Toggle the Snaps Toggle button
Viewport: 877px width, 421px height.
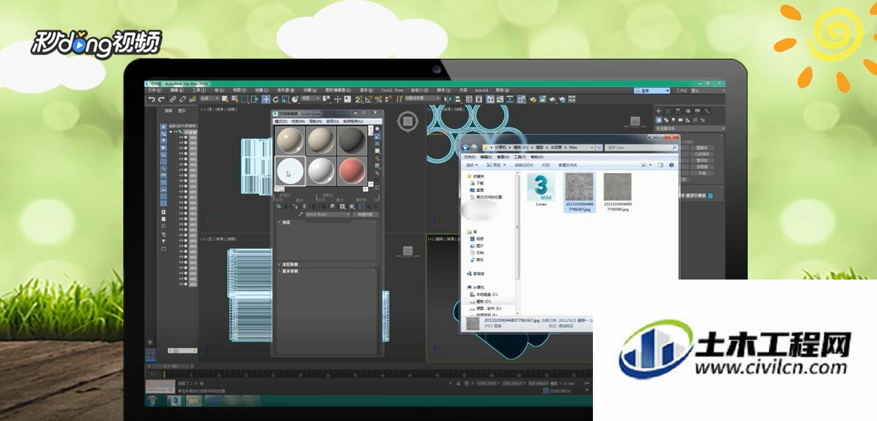(358, 99)
